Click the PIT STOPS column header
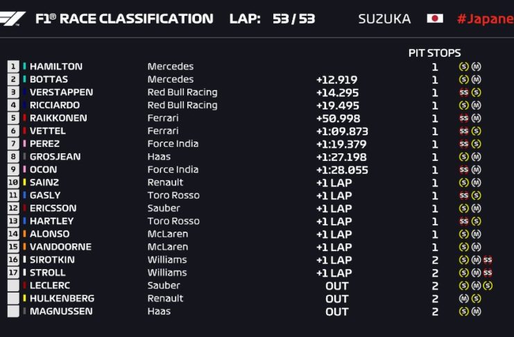 [434, 53]
